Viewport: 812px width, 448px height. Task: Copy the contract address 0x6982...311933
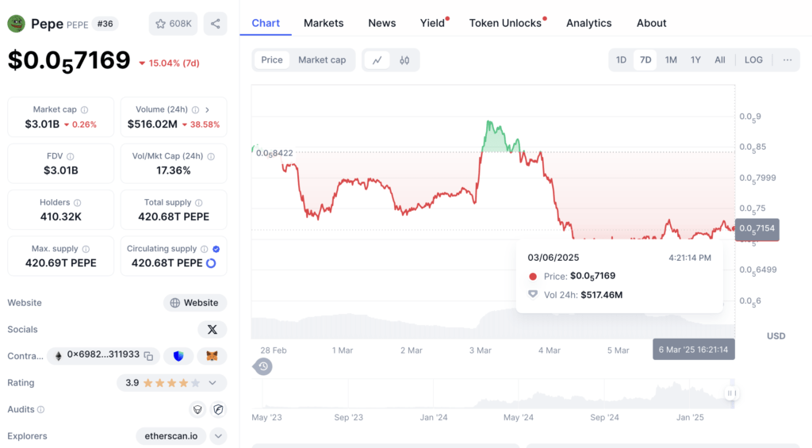[x=148, y=356]
